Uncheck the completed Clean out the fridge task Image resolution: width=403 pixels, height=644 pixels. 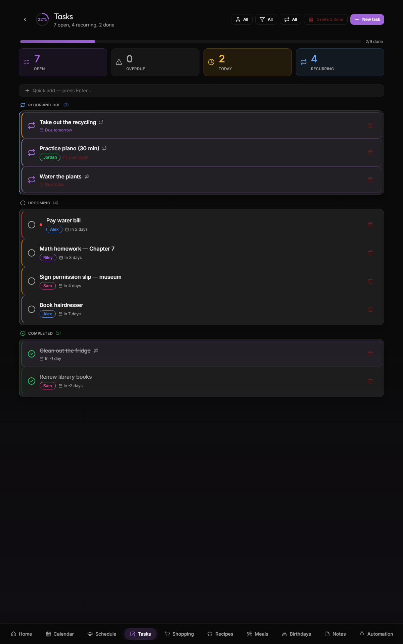32,354
